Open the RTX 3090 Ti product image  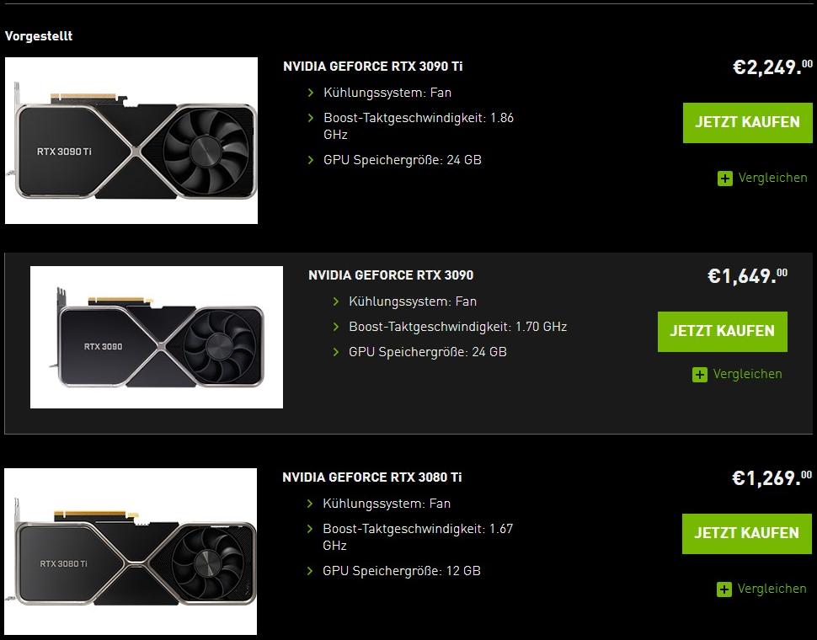coord(131,141)
